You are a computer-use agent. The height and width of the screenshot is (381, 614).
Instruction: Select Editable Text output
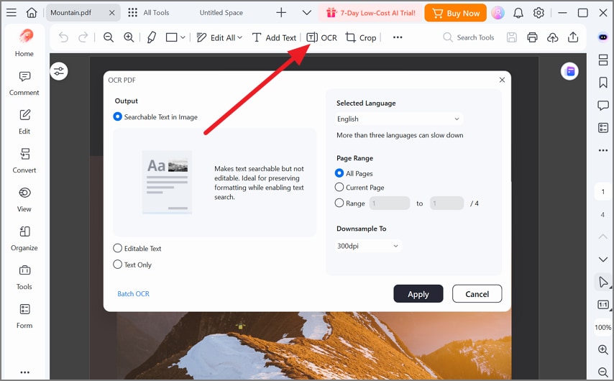[137, 248]
